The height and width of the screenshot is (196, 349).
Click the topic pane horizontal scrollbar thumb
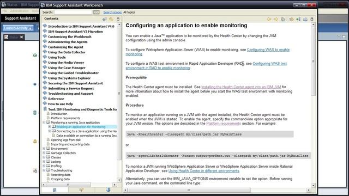pyautogui.click(x=189, y=190)
